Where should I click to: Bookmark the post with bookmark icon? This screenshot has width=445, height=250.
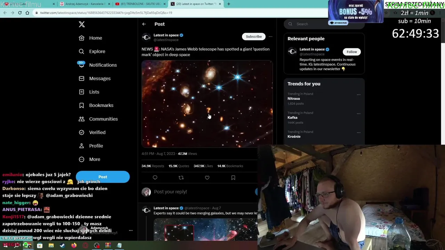[233, 177]
